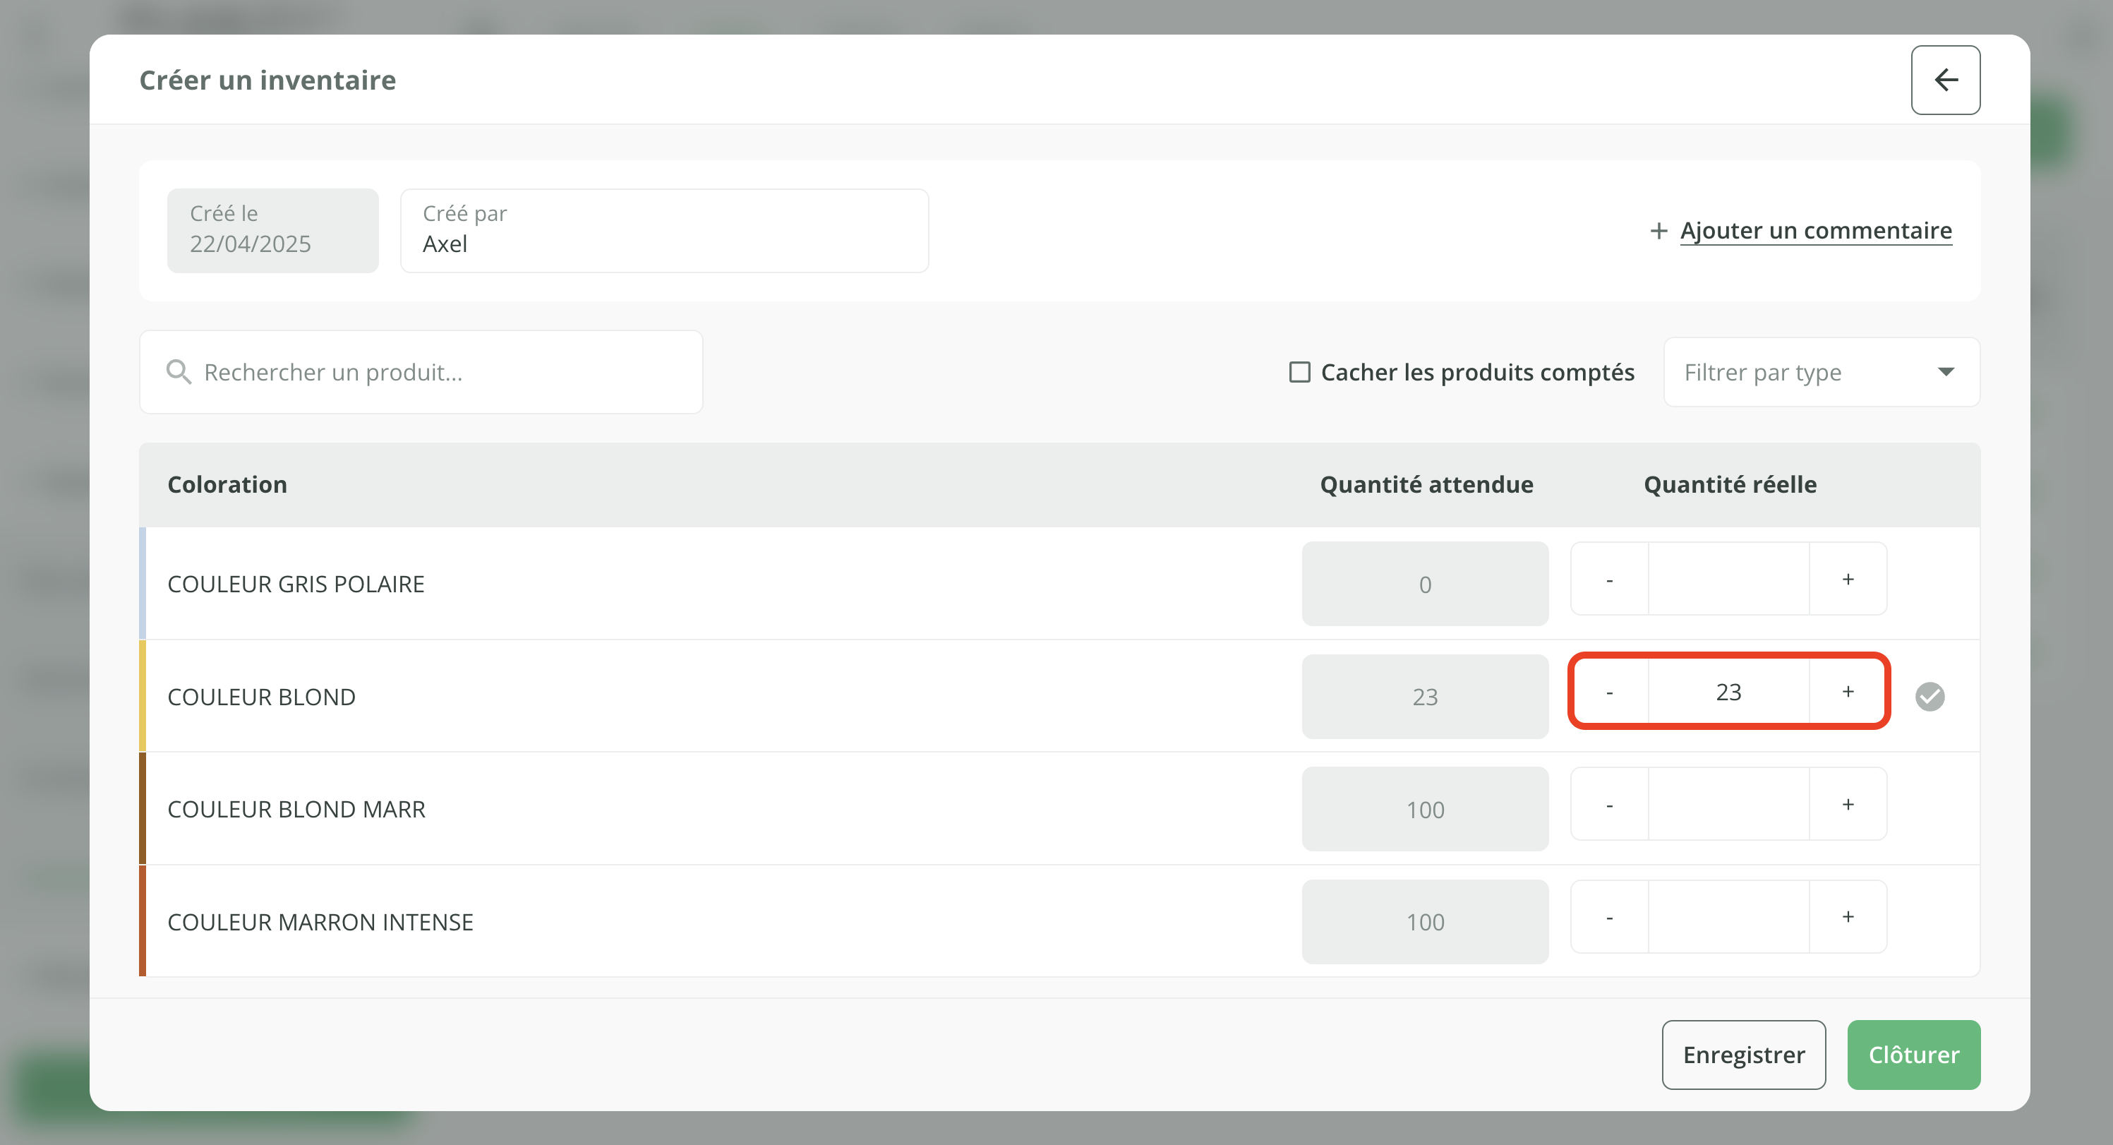Click the green Clôturer button
Viewport: 2113px width, 1145px height.
tap(1913, 1055)
